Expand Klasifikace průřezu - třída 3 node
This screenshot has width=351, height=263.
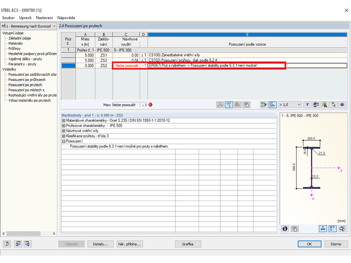64,136
